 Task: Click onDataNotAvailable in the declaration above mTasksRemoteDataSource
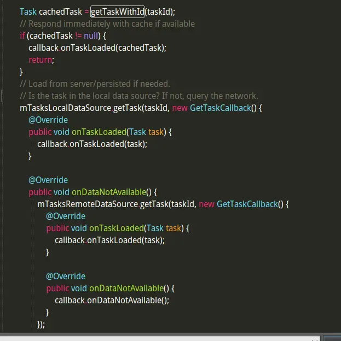pyautogui.click(x=109, y=192)
